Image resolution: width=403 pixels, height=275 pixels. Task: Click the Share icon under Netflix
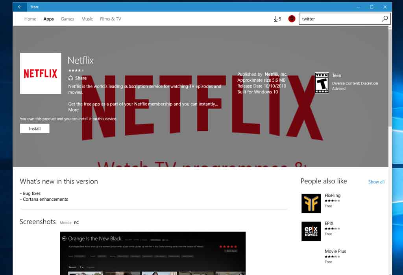click(x=71, y=78)
